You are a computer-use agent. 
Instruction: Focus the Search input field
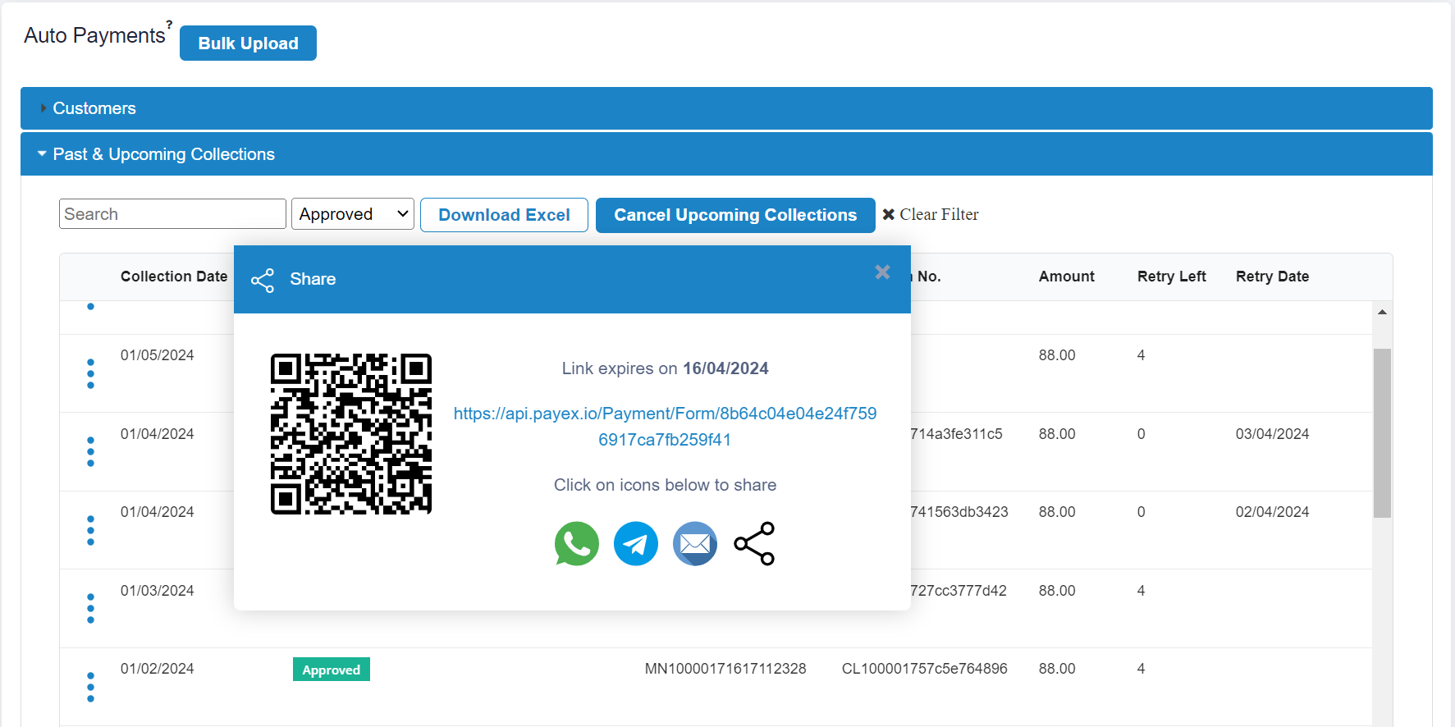click(x=172, y=214)
